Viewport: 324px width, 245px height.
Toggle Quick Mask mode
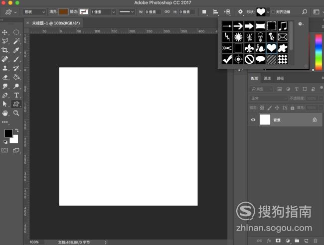pyautogui.click(x=5, y=150)
